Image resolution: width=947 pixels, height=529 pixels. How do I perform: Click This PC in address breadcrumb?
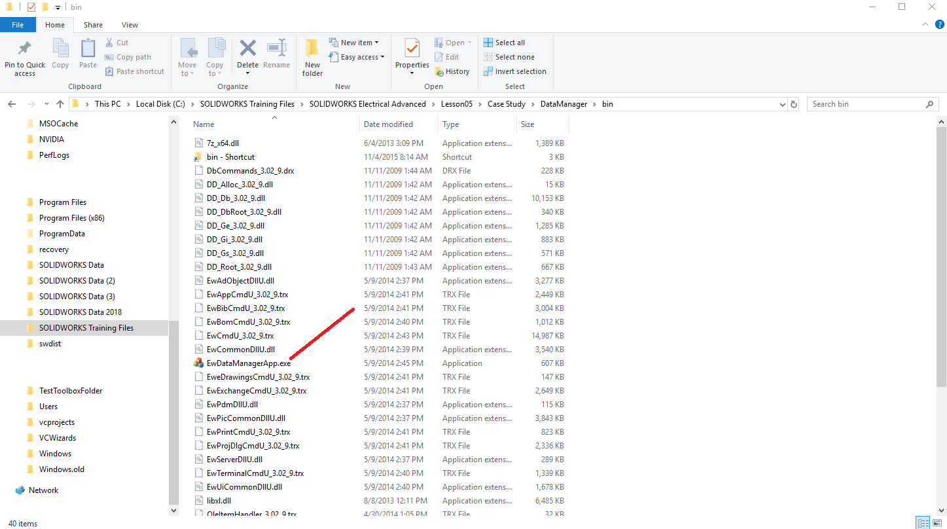[107, 104]
